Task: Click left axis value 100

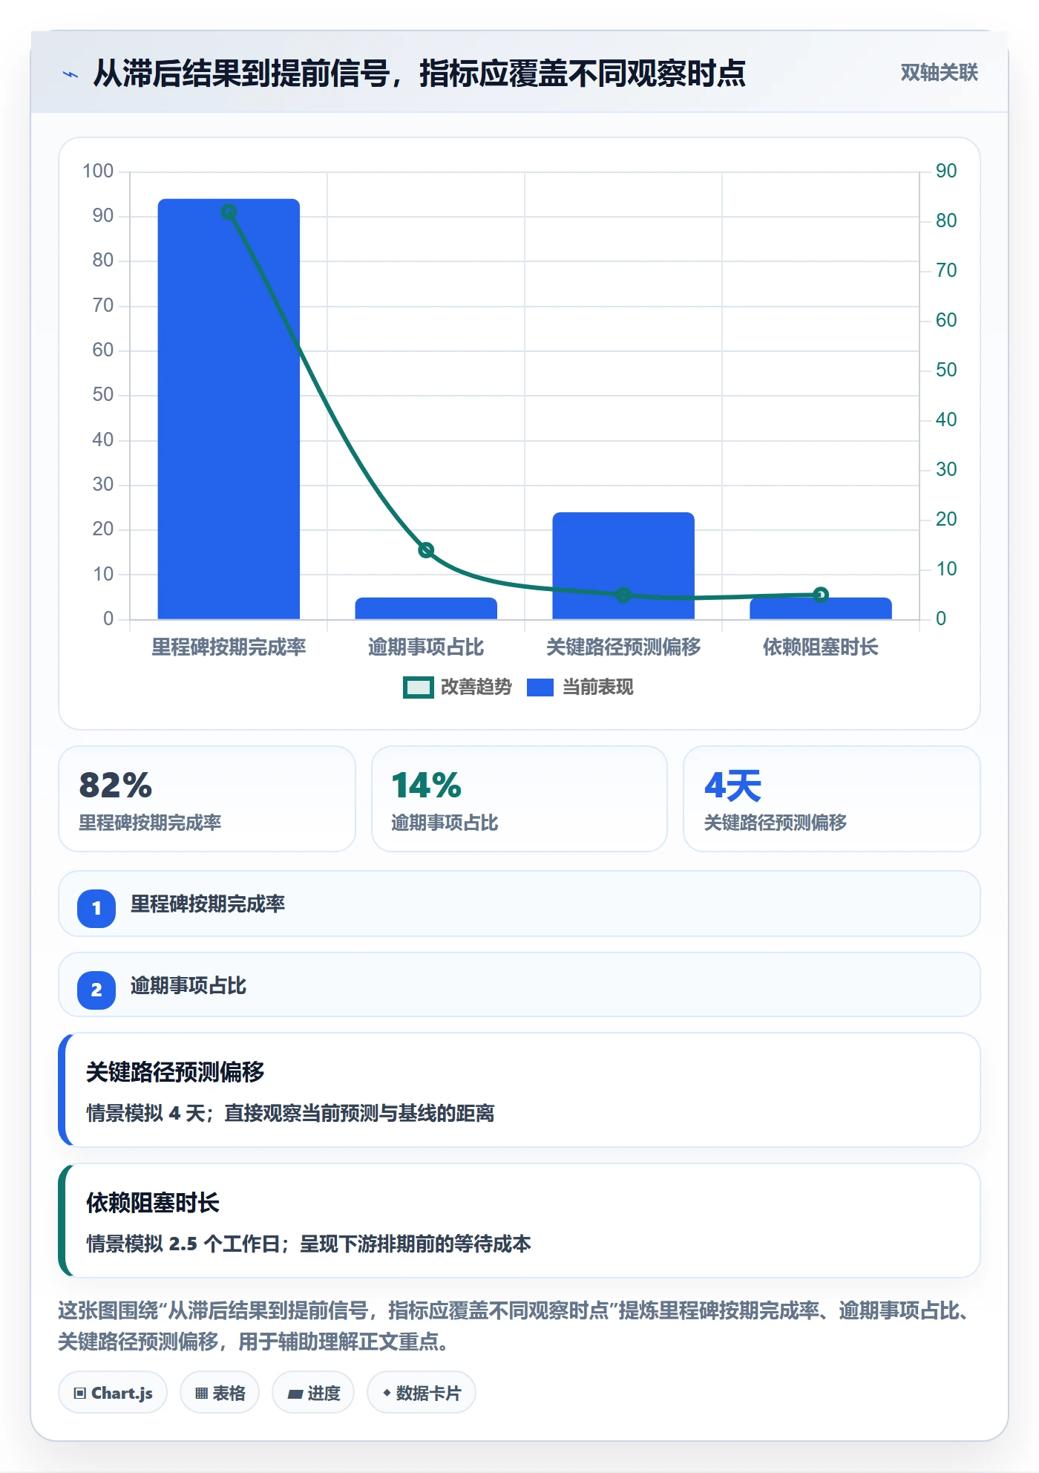Action: [98, 172]
